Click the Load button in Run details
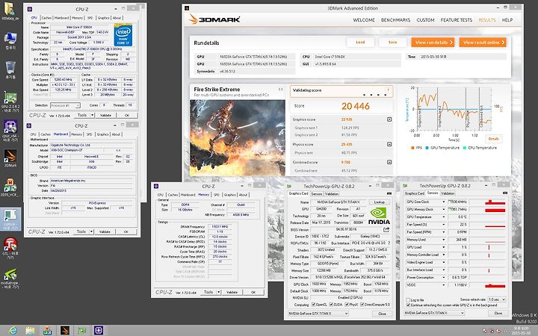The height and width of the screenshot is (336, 538). (x=360, y=42)
